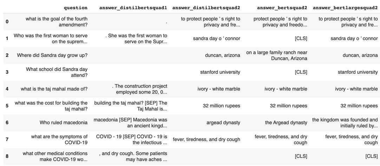
Task: Click the 'question' column header
Action: coord(76,7)
